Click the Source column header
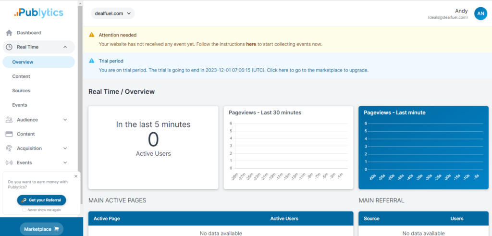 pyautogui.click(x=371, y=218)
